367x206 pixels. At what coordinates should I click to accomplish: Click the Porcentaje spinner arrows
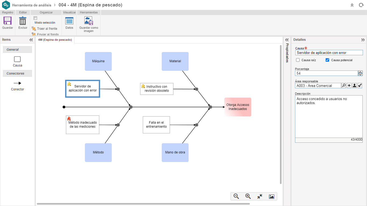[361, 73]
